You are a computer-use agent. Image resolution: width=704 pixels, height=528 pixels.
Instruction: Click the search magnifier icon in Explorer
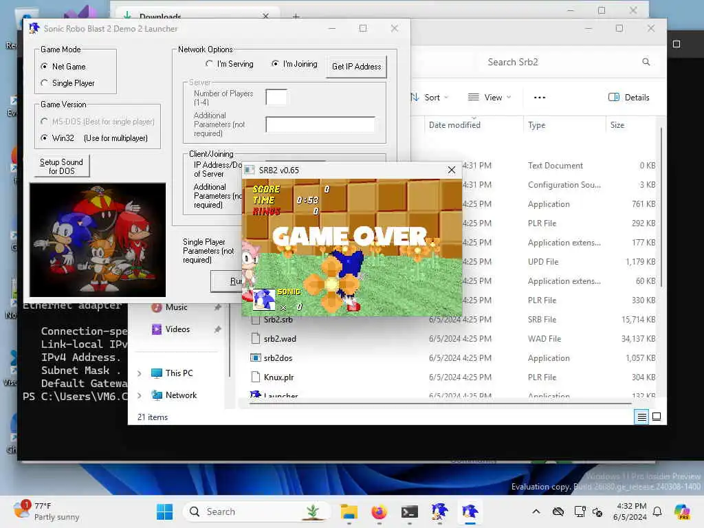(646, 62)
